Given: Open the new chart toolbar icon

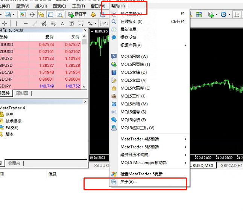Looking at the screenshot, I should click(8, 14).
